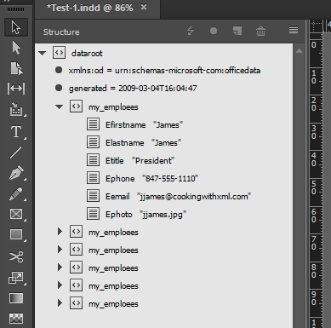This screenshot has width=331, height=328.
Task: Select the Direct Selection tool
Action: tap(16, 48)
